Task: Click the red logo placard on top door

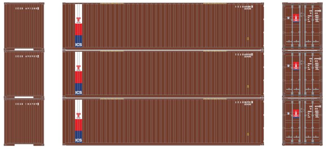Action: click(x=296, y=18)
